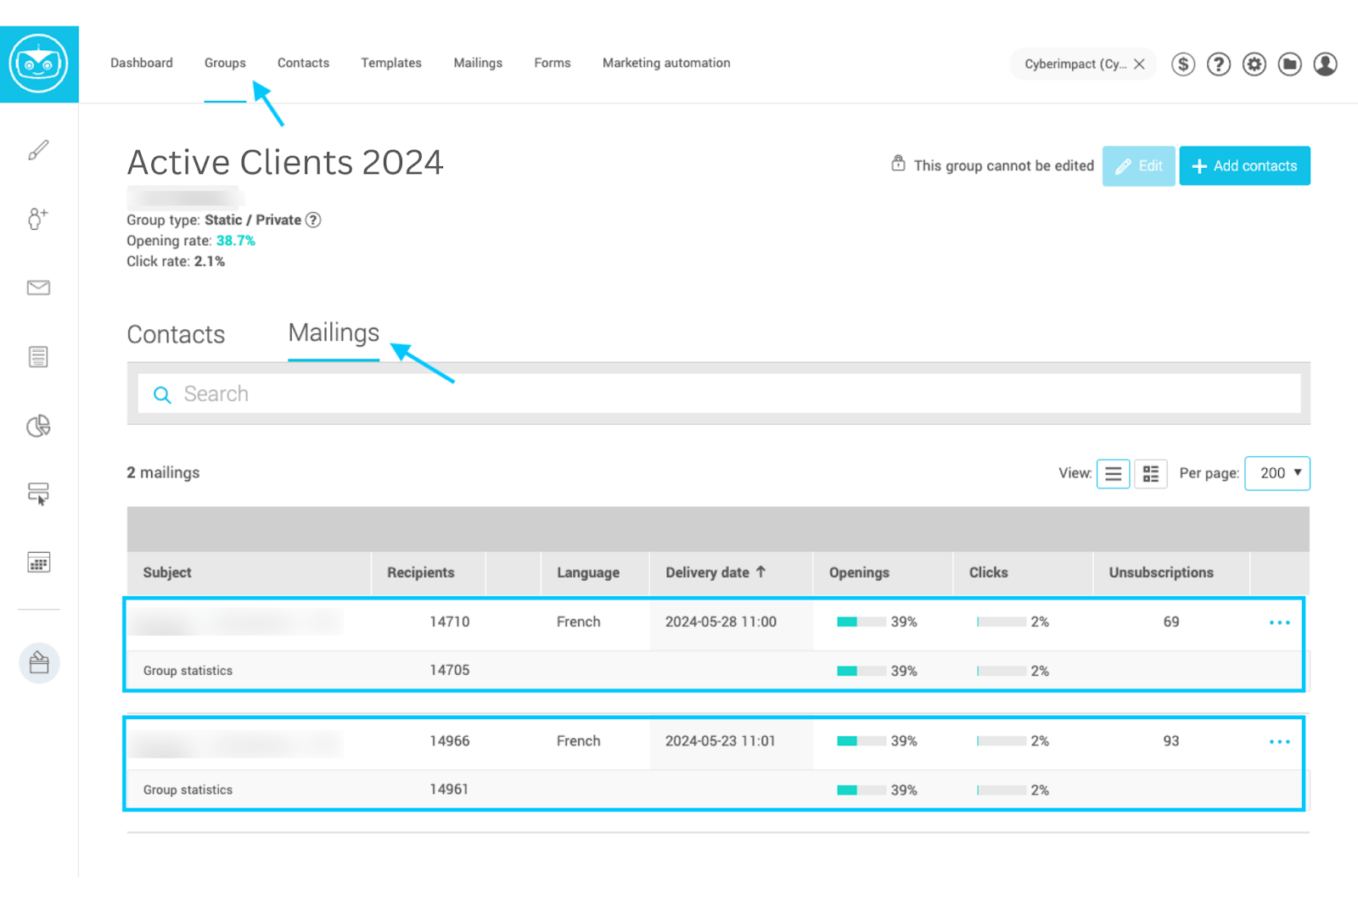Image resolution: width=1358 pixels, height=904 pixels.
Task: Click the Cyberimpact robot logo
Action: [x=39, y=64]
